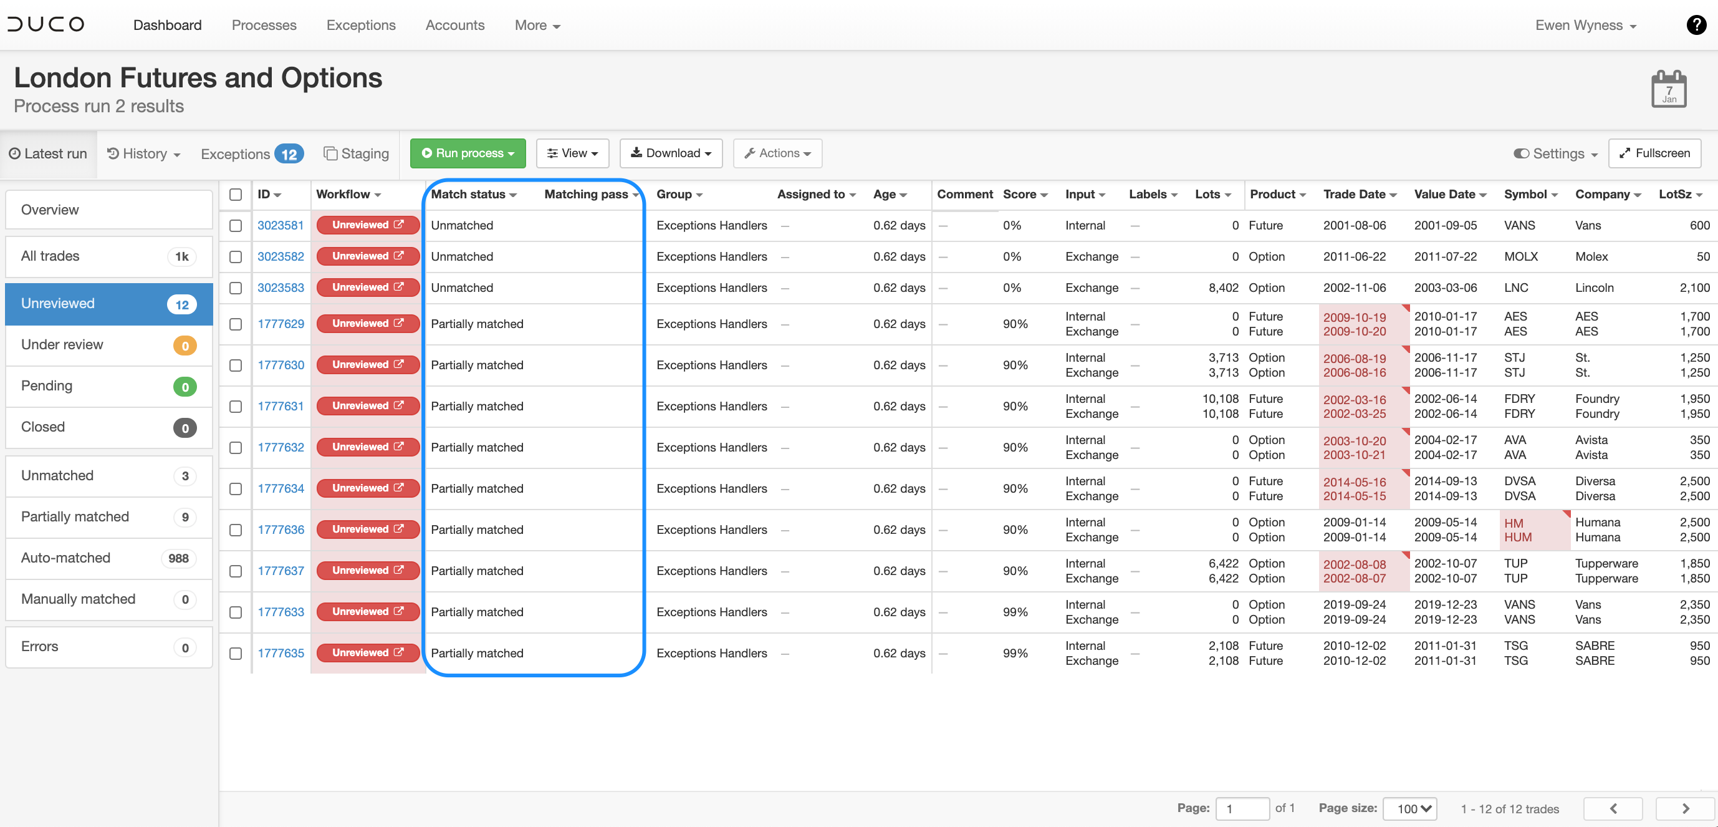Open external link icon on Unreviewed badge for 1777636
The height and width of the screenshot is (827, 1718).
(x=399, y=530)
